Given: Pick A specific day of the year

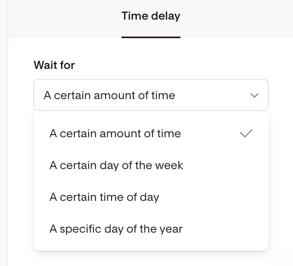Looking at the screenshot, I should point(151,229).
